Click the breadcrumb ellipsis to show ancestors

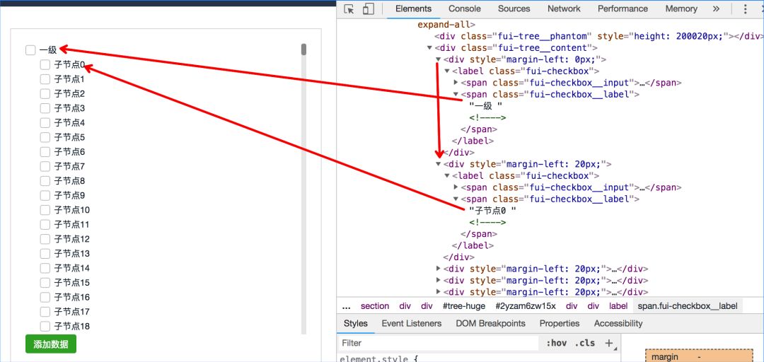[346, 306]
